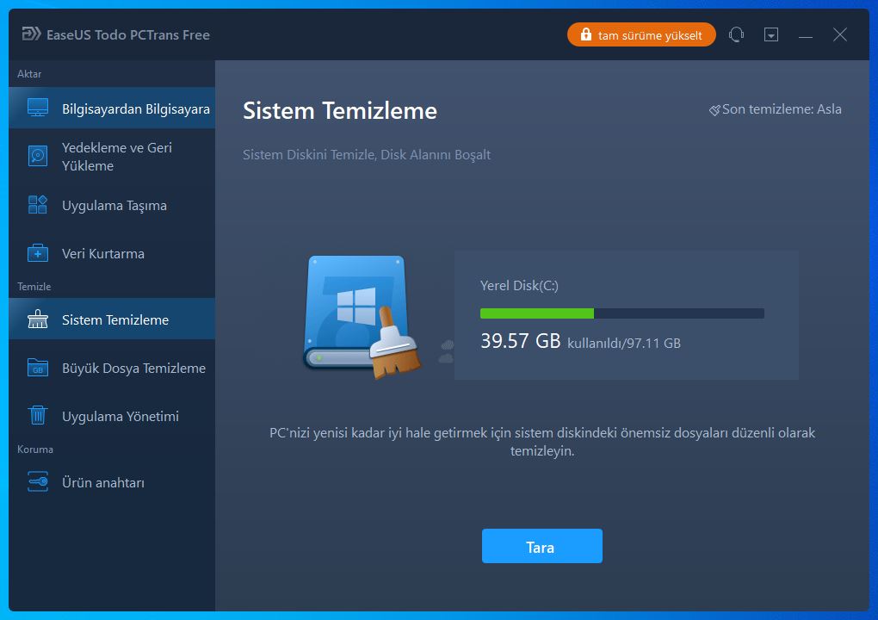Image resolution: width=878 pixels, height=620 pixels.
Task: Open 'Büyük Dosya Temizleme' section
Action: pos(112,368)
